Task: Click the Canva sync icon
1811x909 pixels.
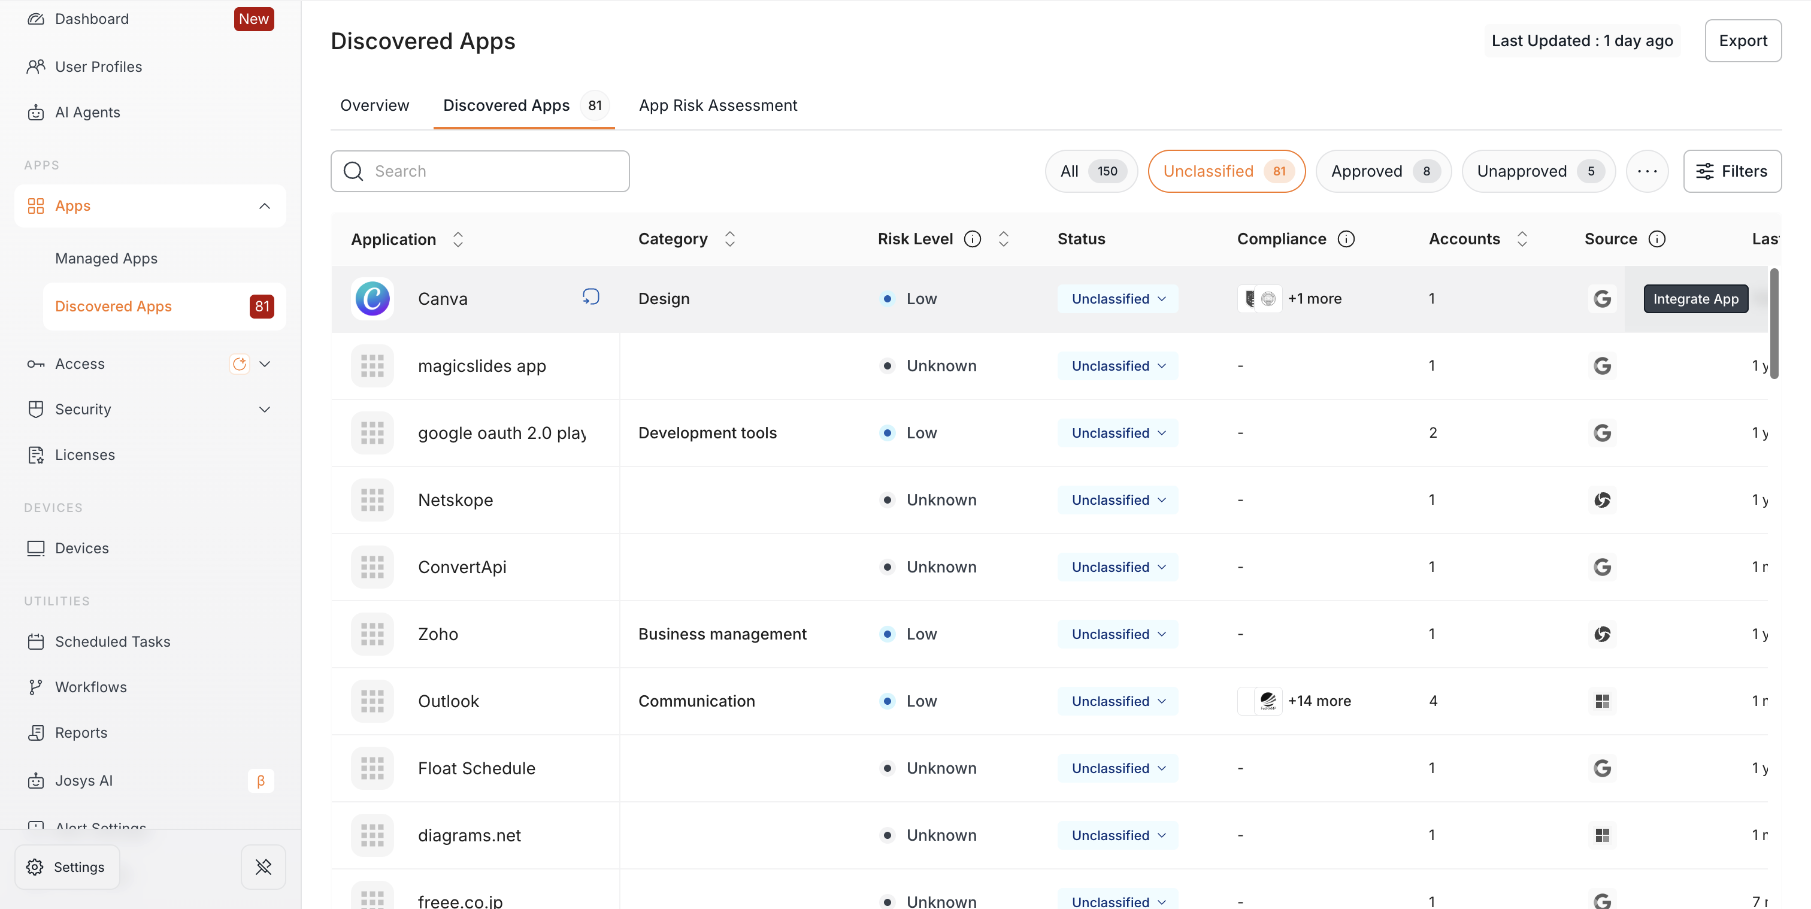Action: (590, 296)
